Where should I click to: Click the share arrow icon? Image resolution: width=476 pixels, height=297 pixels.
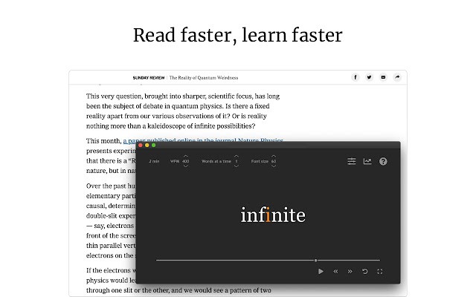point(397,77)
